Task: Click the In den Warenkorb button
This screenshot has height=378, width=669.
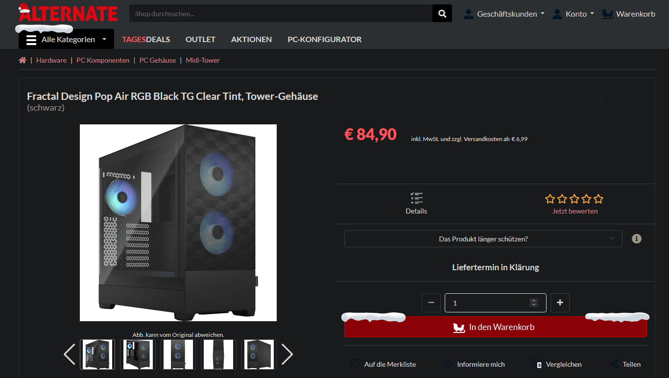Action: 496,327
